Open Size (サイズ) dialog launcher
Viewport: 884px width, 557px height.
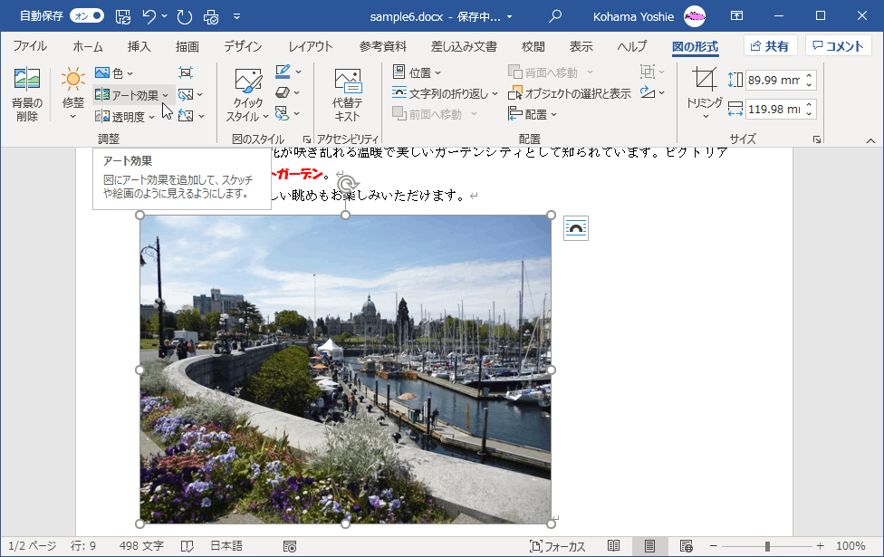tap(817, 139)
